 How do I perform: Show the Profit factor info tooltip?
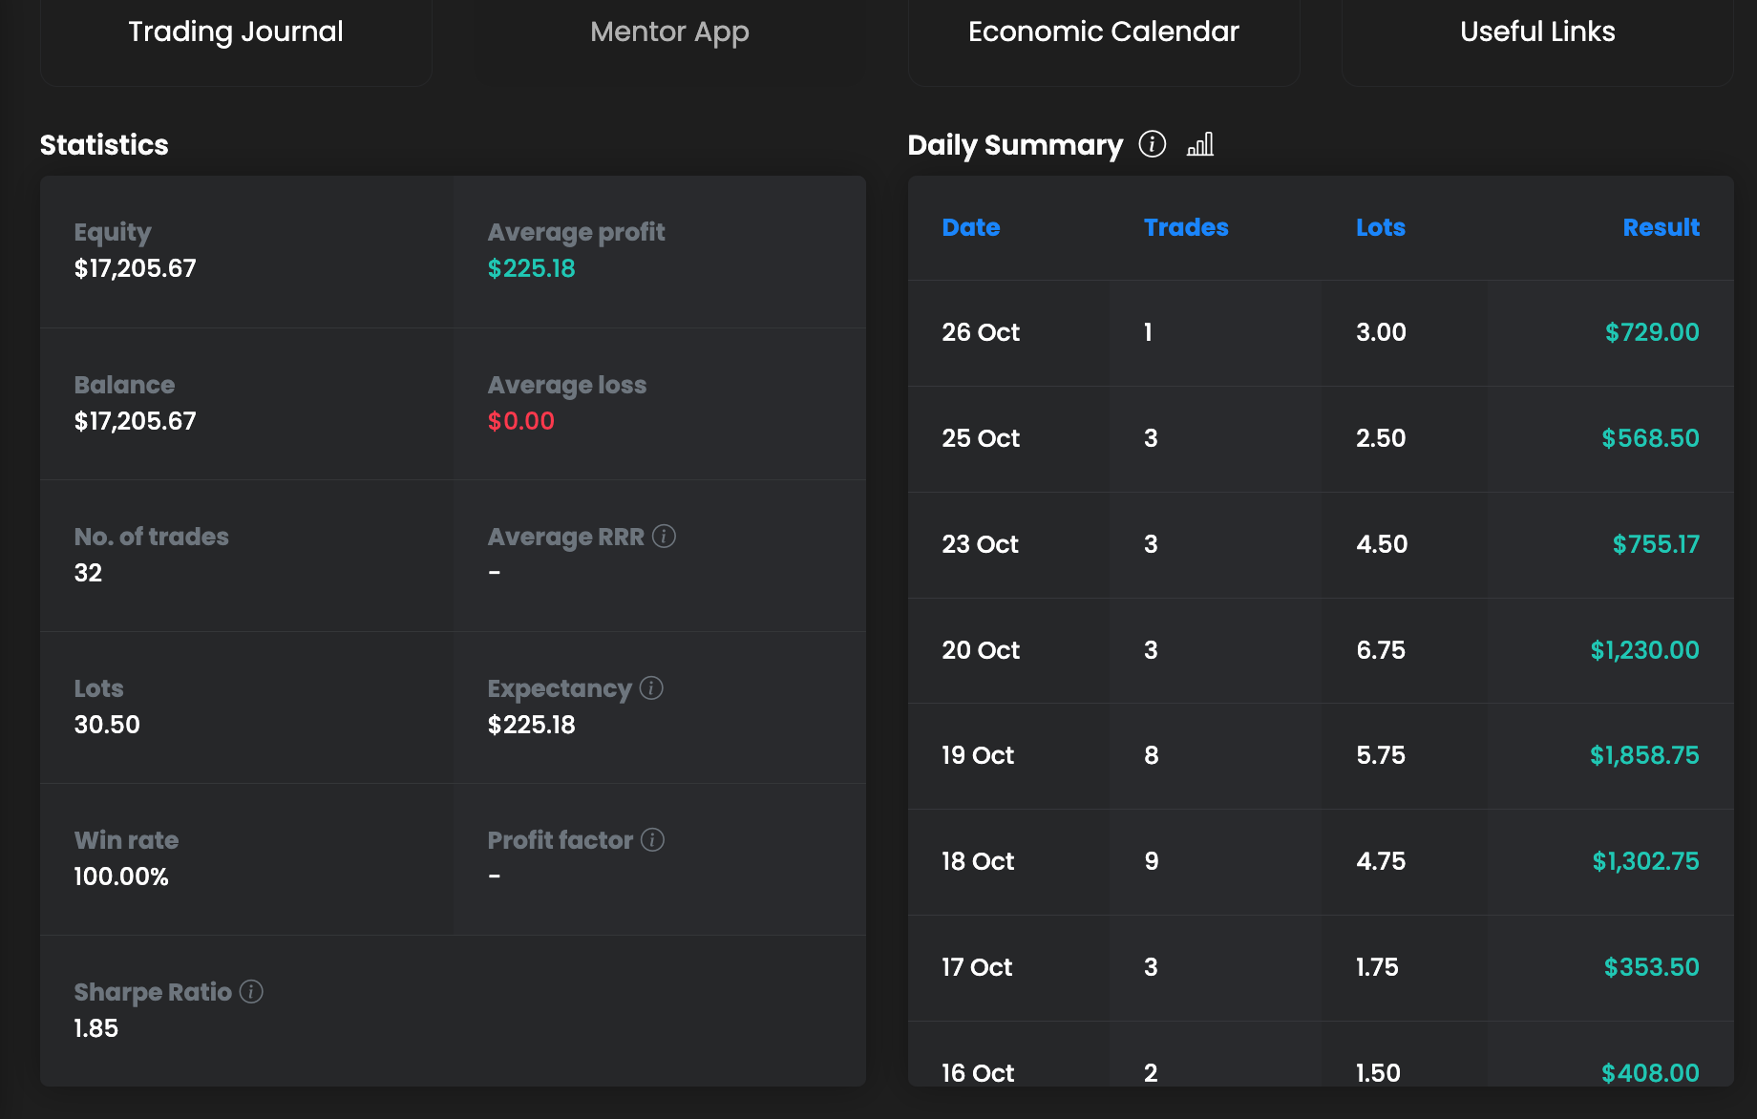(653, 840)
